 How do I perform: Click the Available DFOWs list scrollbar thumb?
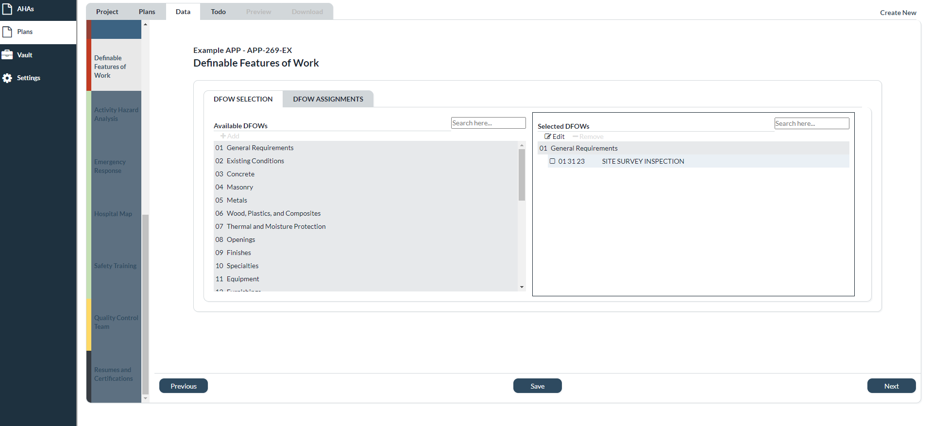522,175
